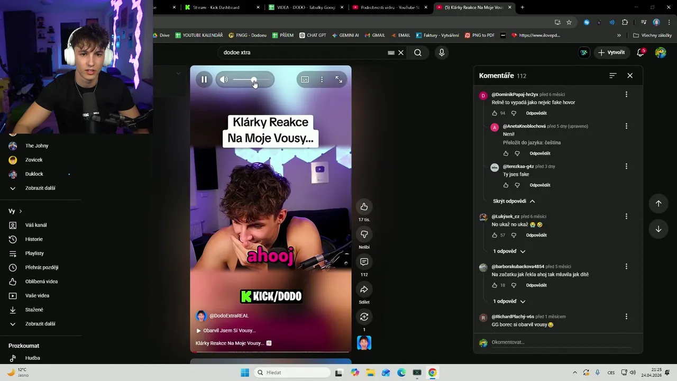Viewport: 677px width, 381px height.
Task: Open the YouTube account avatar menu
Action: coord(661,52)
